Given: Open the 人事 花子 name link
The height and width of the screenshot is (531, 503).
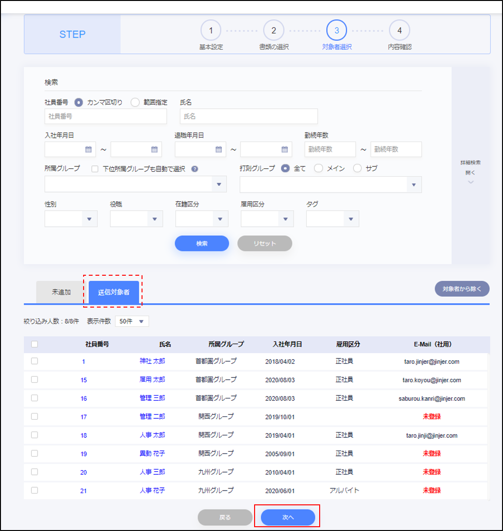Looking at the screenshot, I should coord(152,491).
